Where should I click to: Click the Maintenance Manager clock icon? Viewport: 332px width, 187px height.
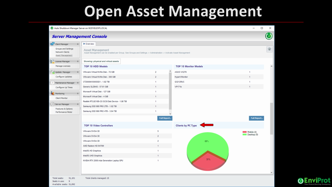click(52, 83)
